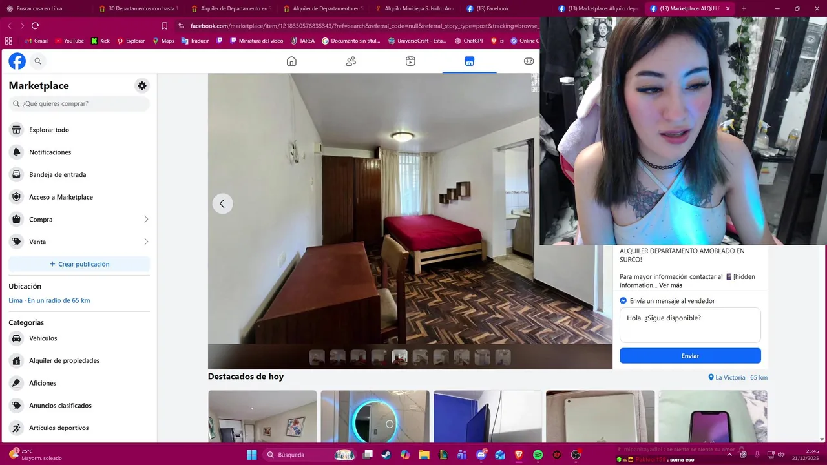This screenshot has height=465, width=827.
Task: Open Acceso a Marketplace in sidebar
Action: 79,197
